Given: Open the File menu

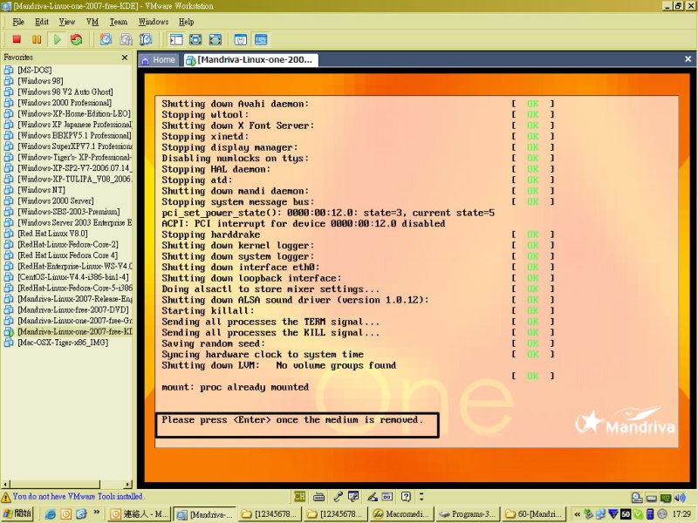Looking at the screenshot, I should tap(18, 22).
